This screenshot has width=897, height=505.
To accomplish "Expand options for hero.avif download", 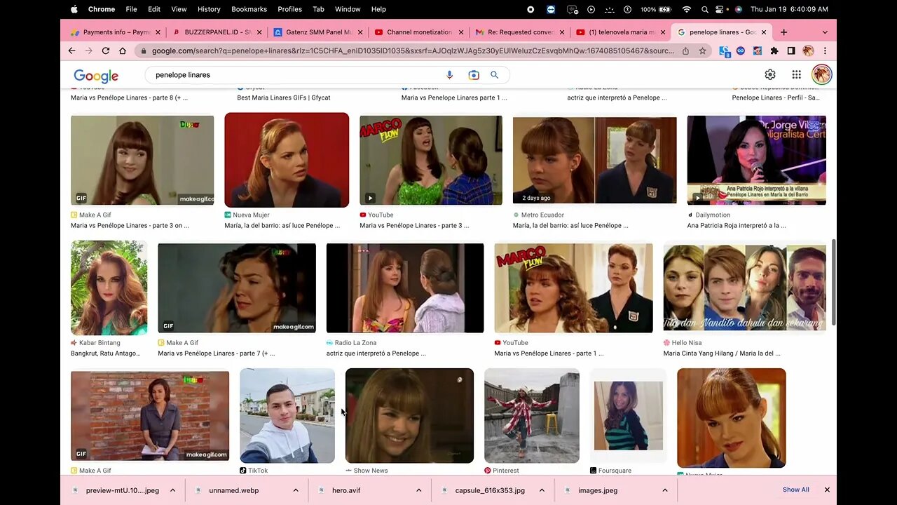I will pyautogui.click(x=419, y=490).
